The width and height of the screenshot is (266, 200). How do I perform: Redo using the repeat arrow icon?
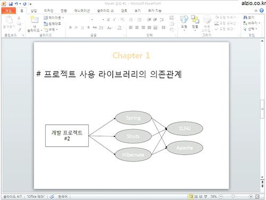tap(24, 4)
